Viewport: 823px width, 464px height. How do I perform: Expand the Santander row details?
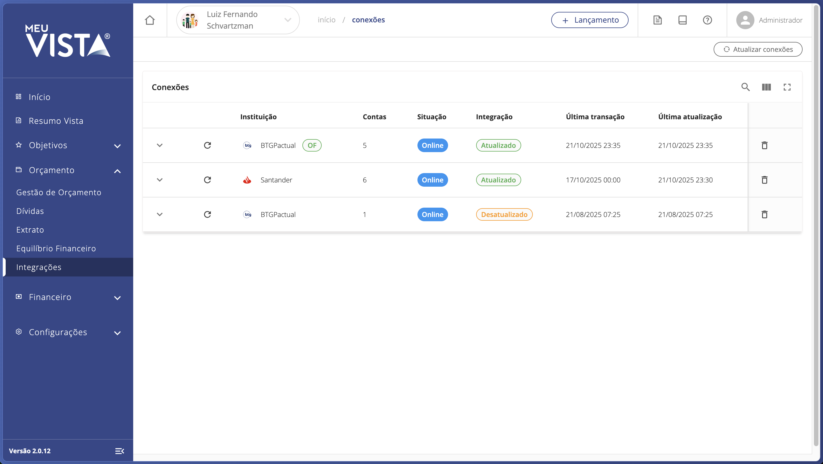pyautogui.click(x=160, y=180)
